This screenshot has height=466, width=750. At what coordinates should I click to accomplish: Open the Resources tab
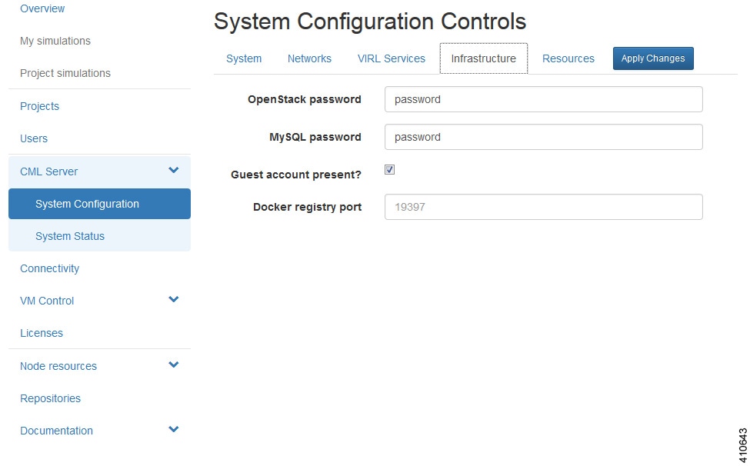(x=568, y=58)
